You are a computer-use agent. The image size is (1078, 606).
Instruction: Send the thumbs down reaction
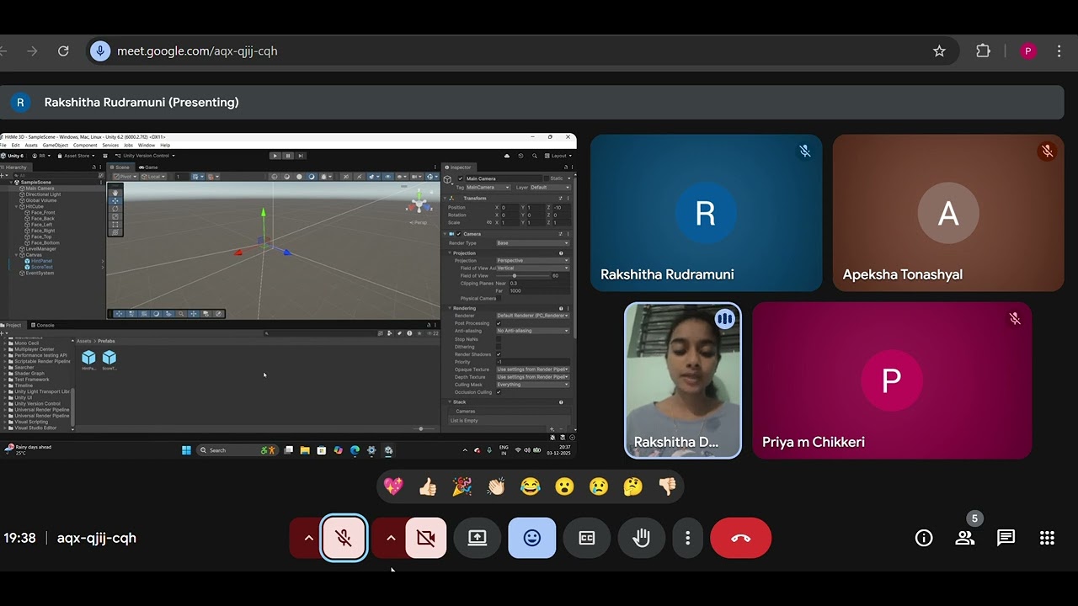(667, 486)
